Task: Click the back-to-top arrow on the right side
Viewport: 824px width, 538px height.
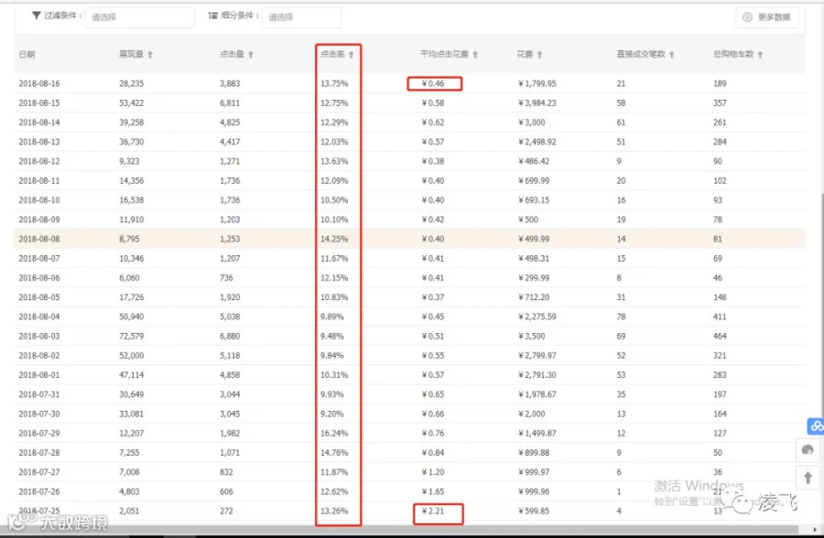Action: 808,479
